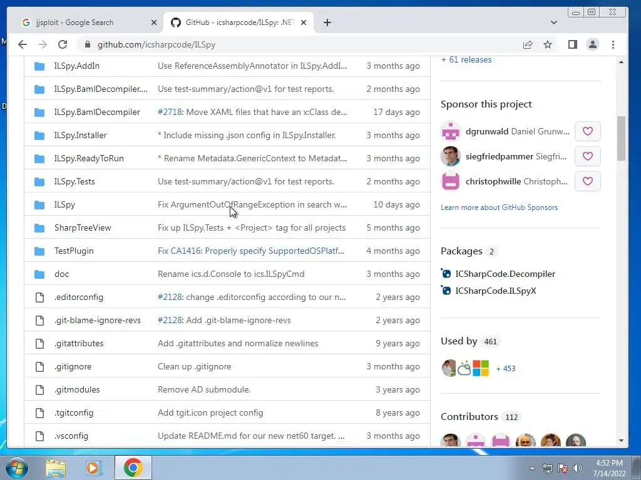Close the jjsploit Google Search tab
Screen dimensions: 641x480
tap(154, 22)
